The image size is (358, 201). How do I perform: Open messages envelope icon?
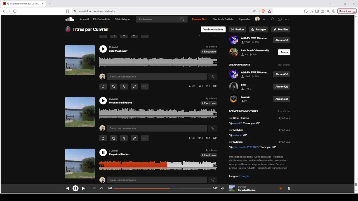280,19
